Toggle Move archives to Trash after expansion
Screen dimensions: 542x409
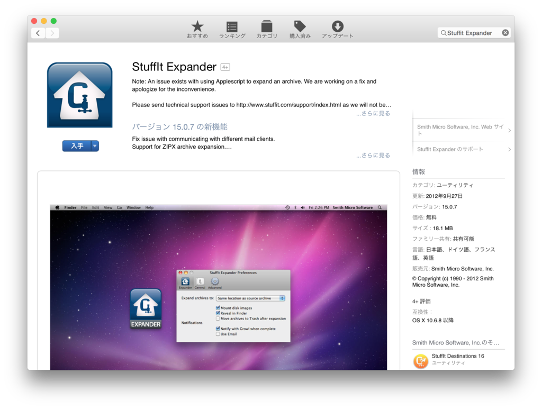[218, 319]
